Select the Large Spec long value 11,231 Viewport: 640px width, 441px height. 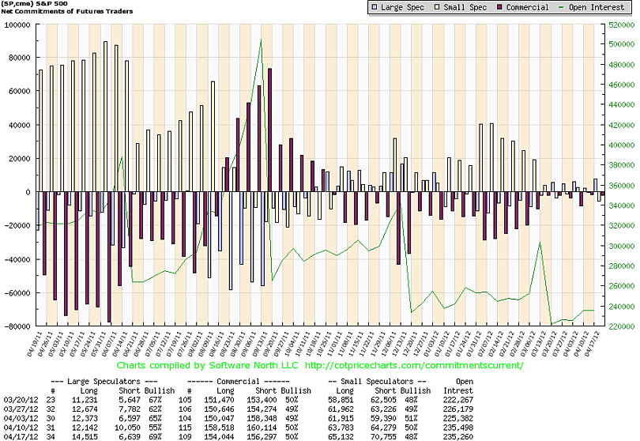(x=85, y=400)
